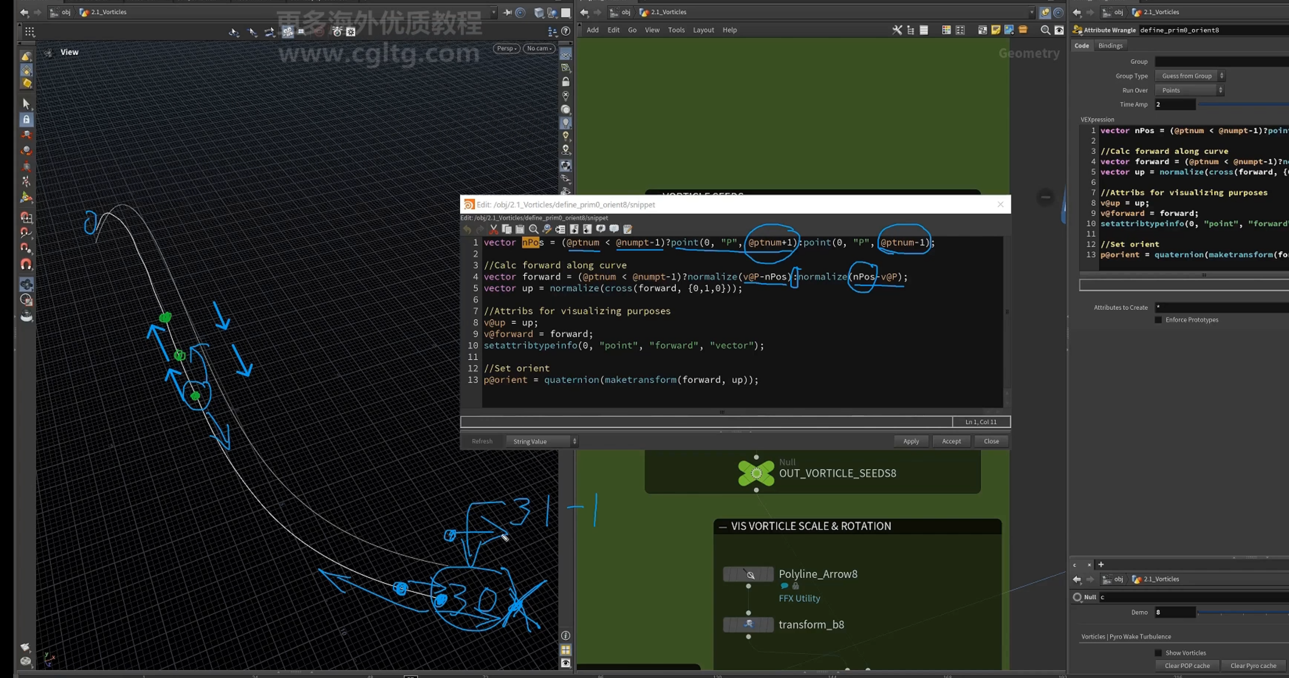Toggle the camera tool icon in viewport toolbar

[288, 32]
